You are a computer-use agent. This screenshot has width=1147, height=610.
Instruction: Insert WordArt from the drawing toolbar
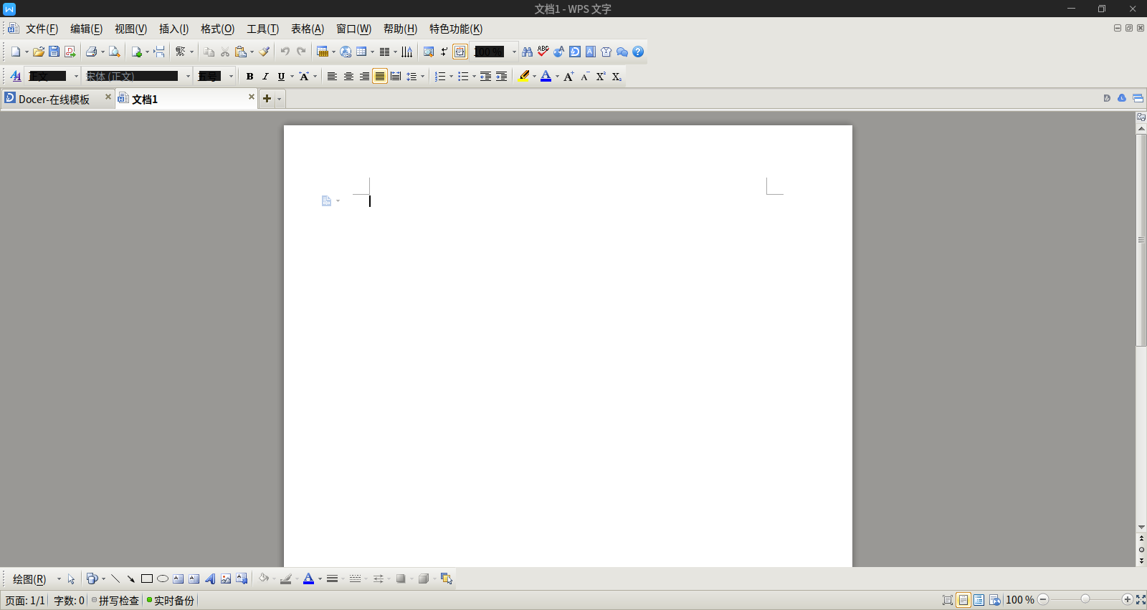pyautogui.click(x=210, y=578)
